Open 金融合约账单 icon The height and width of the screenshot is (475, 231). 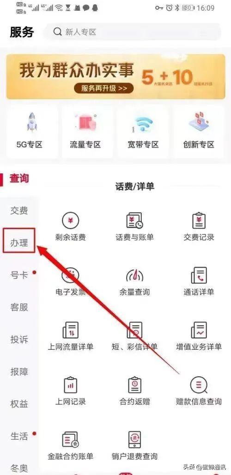pos(71,440)
